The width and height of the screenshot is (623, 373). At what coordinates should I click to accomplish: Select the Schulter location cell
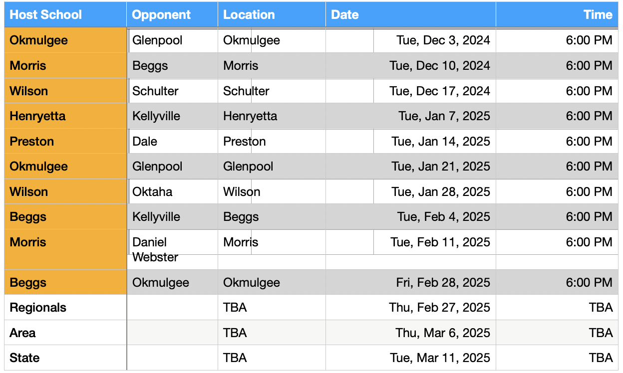click(272, 91)
